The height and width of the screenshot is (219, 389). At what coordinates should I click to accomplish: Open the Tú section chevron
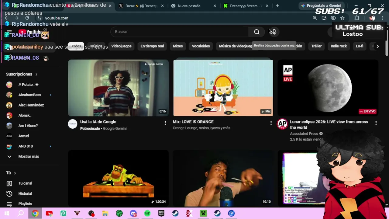click(15, 173)
